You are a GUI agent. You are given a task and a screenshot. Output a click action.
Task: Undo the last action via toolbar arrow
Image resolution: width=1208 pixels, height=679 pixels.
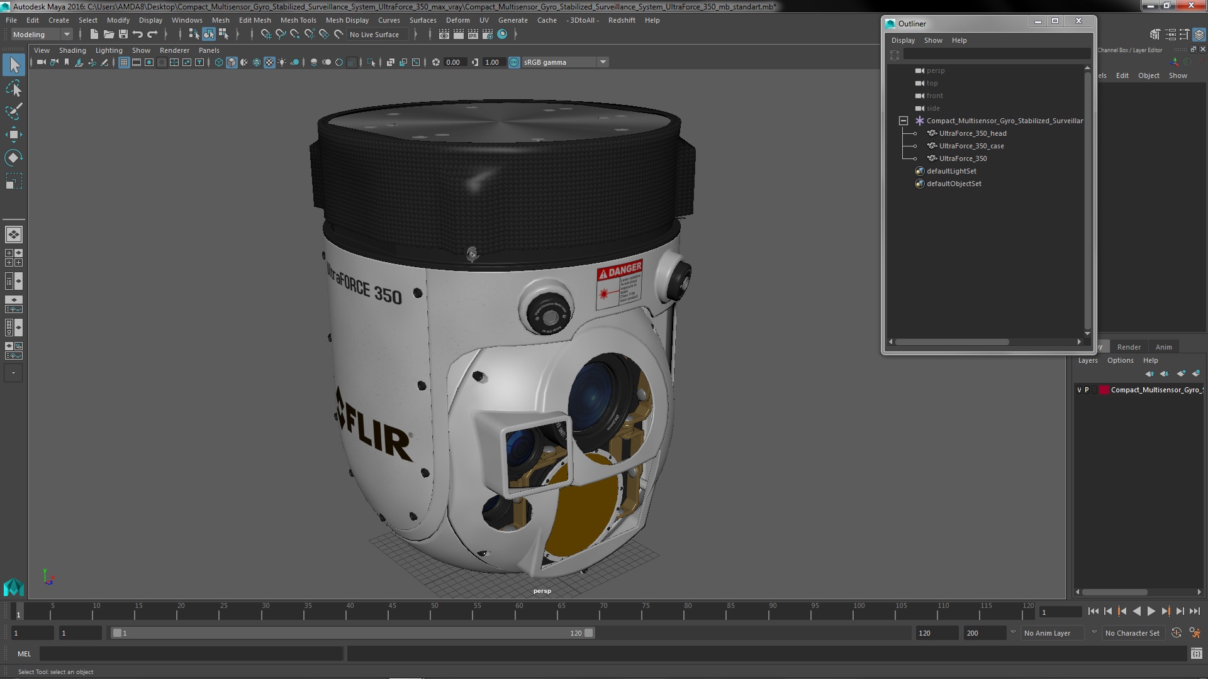click(x=138, y=35)
